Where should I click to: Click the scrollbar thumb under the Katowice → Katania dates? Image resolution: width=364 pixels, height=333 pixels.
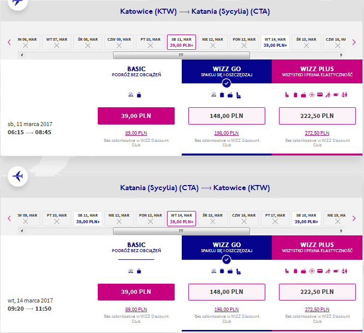[x=181, y=55]
